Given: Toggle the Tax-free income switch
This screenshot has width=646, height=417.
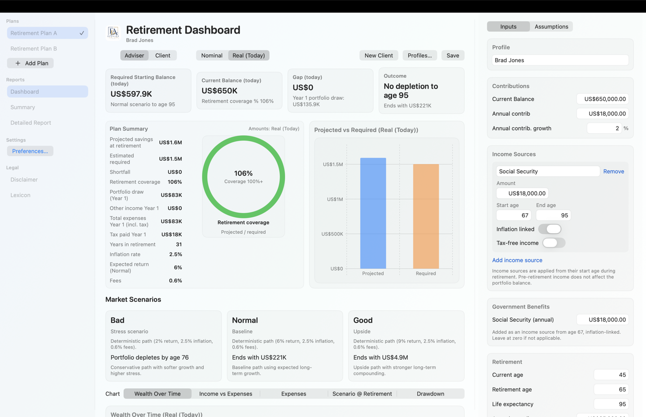Looking at the screenshot, I should point(554,243).
